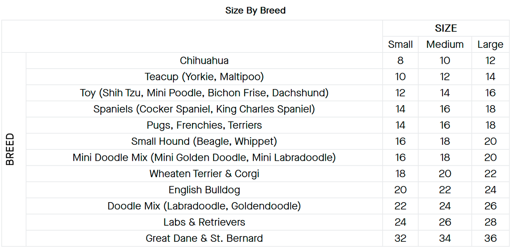Image resolution: width=516 pixels, height=251 pixels.
Task: Select the Spaniels breed row label
Action: [x=204, y=109]
